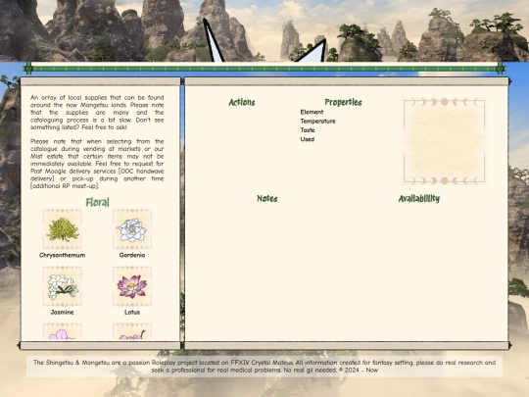Click the Temperature property label
The width and height of the screenshot is (529, 397).
pyautogui.click(x=317, y=122)
